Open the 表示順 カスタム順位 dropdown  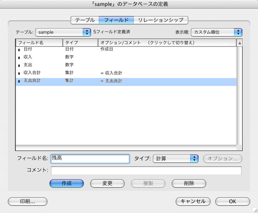[x=217, y=32]
